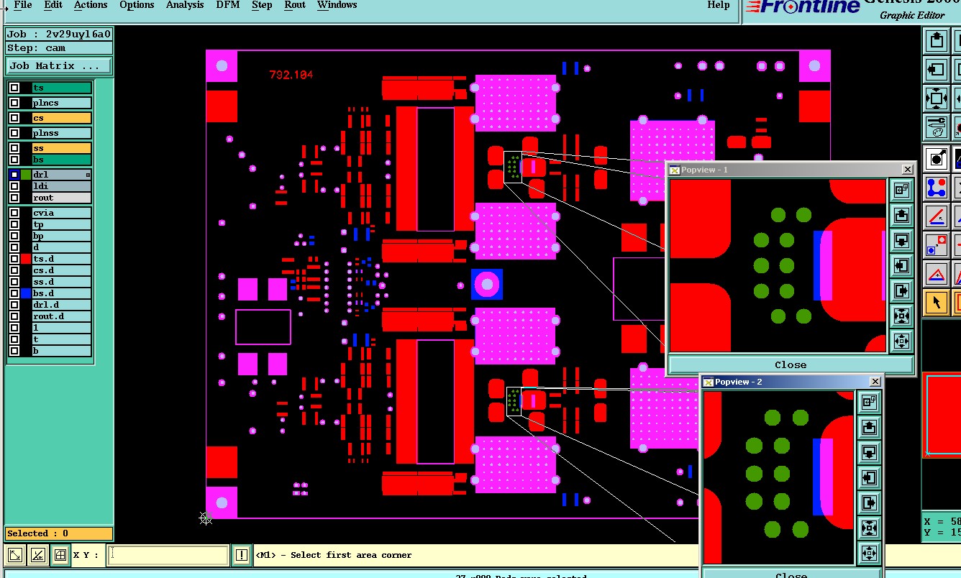Open the Options menu

coord(137,5)
